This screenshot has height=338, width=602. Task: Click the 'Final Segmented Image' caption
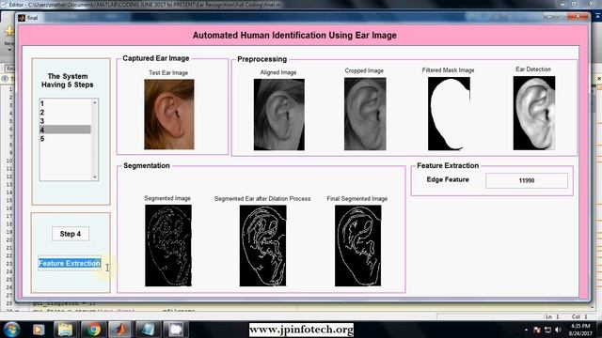[357, 198]
